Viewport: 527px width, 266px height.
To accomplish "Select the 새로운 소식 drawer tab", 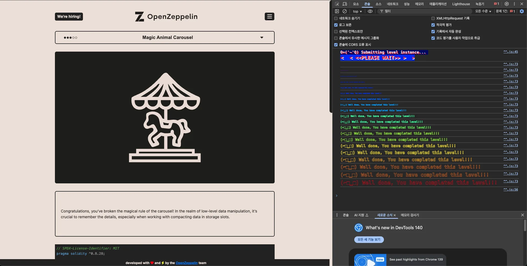I will 385,215.
